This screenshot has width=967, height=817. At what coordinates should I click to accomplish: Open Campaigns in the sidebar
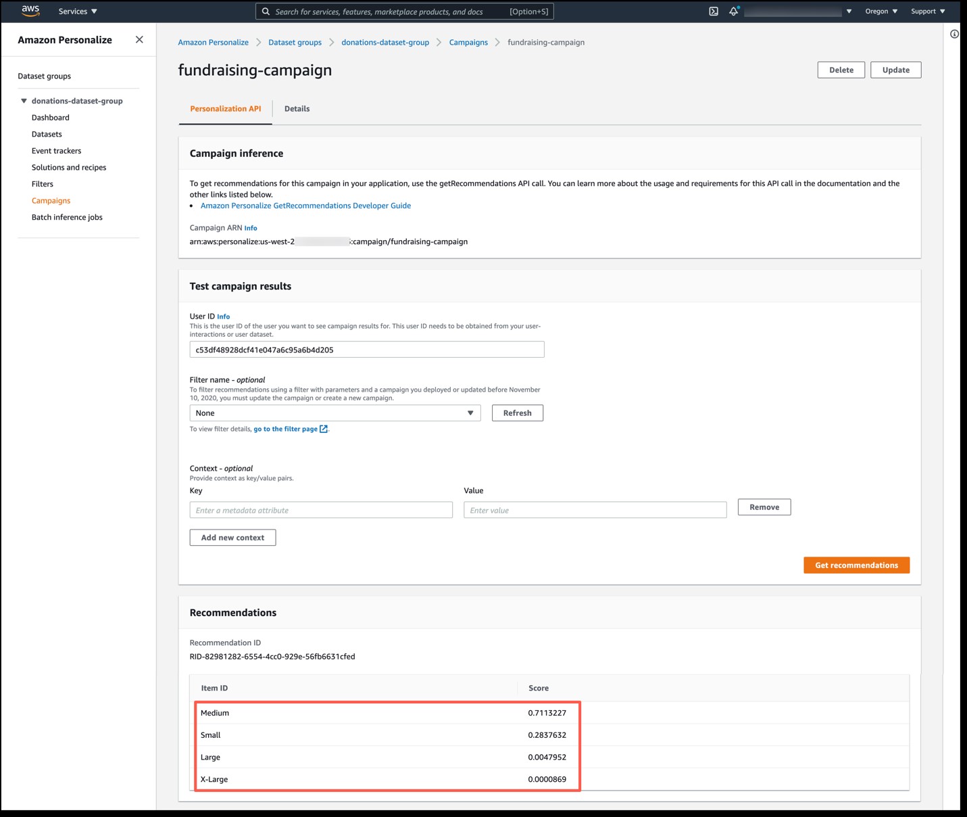tap(51, 201)
